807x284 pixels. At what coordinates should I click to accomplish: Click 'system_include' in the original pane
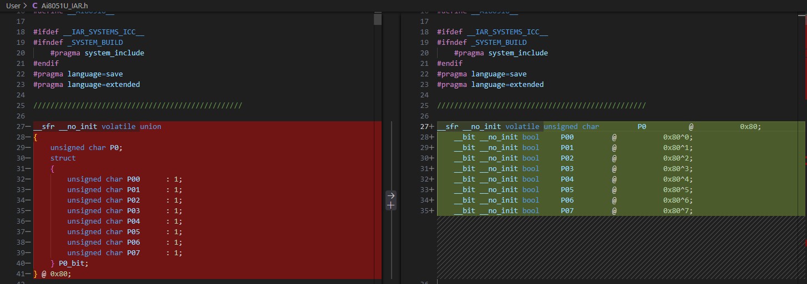click(114, 53)
